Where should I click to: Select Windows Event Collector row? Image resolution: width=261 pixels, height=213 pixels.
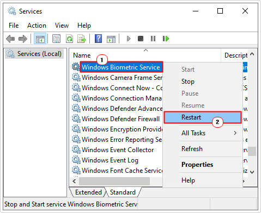(x=118, y=150)
